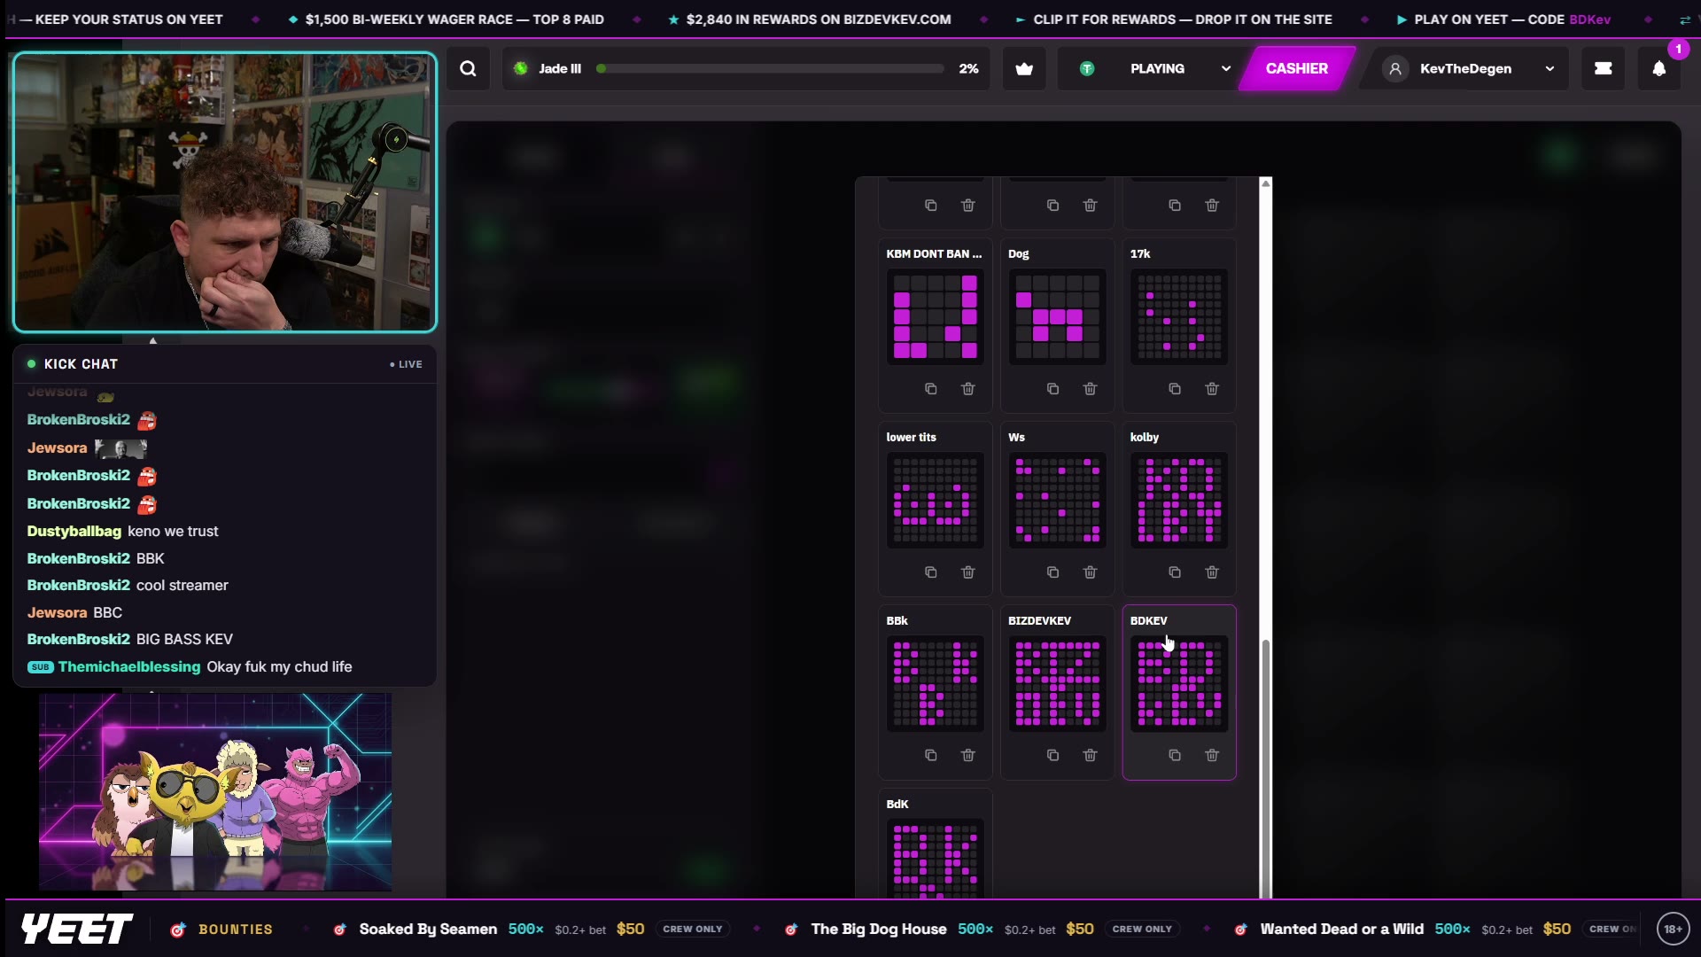
Task: Copy the BIZDEVKEV pattern
Action: (x=1052, y=756)
